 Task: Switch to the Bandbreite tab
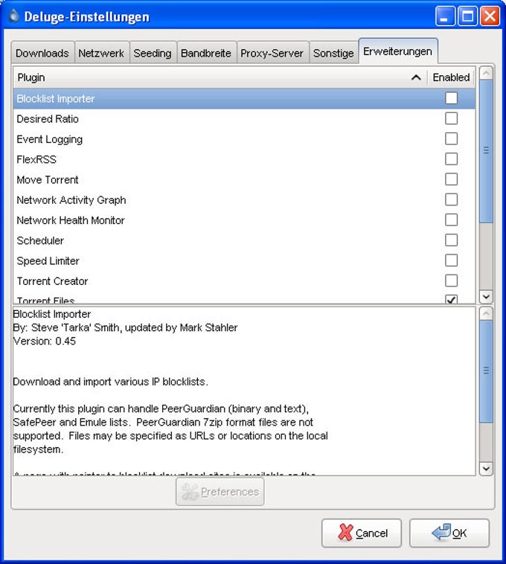(x=206, y=54)
